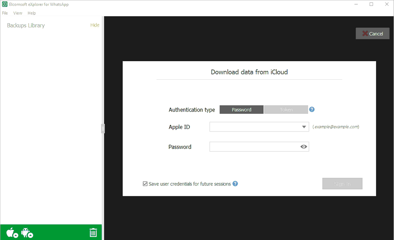This screenshot has width=394, height=240.
Task: Click the Elcomsoft app icon in title bar
Action: click(4, 4)
